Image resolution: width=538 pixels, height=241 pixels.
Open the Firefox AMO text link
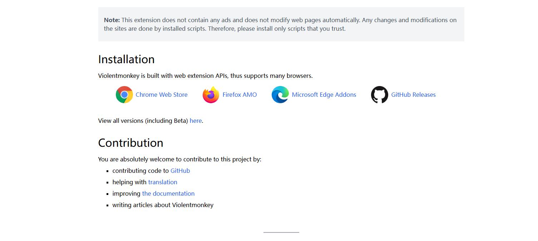240,95
